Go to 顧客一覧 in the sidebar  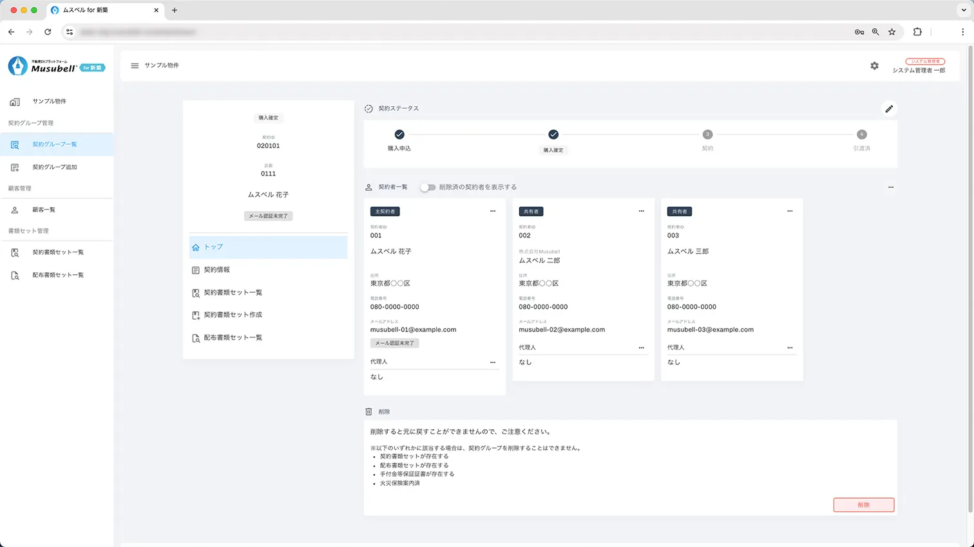coord(44,210)
